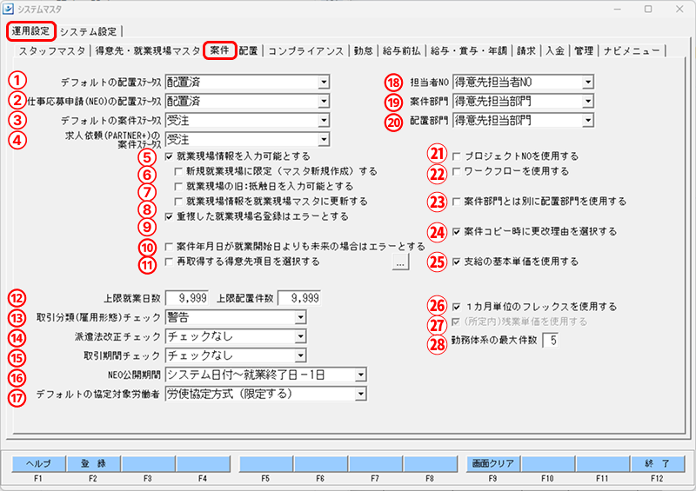Screen dimensions: 696x491
Task: Check 就業現場の旧:抵触日を入力可能とする
Action: tap(178, 186)
